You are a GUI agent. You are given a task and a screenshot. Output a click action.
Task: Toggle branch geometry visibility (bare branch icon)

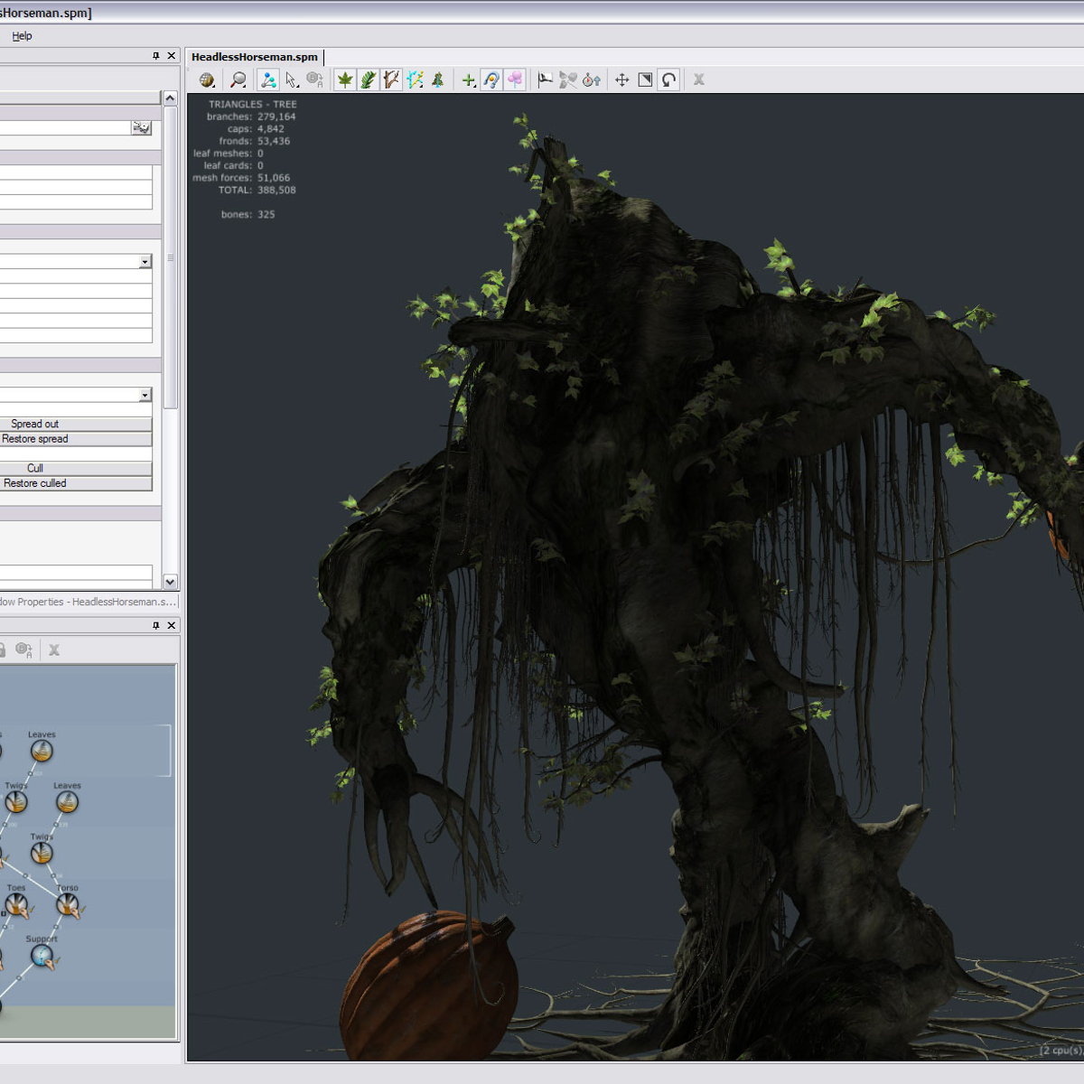tap(391, 79)
